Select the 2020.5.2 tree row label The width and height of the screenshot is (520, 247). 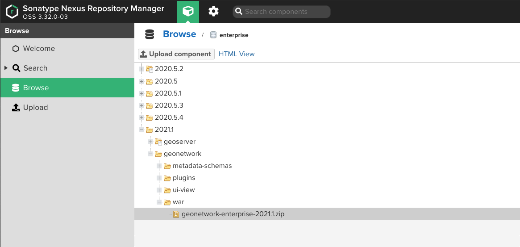click(x=169, y=69)
